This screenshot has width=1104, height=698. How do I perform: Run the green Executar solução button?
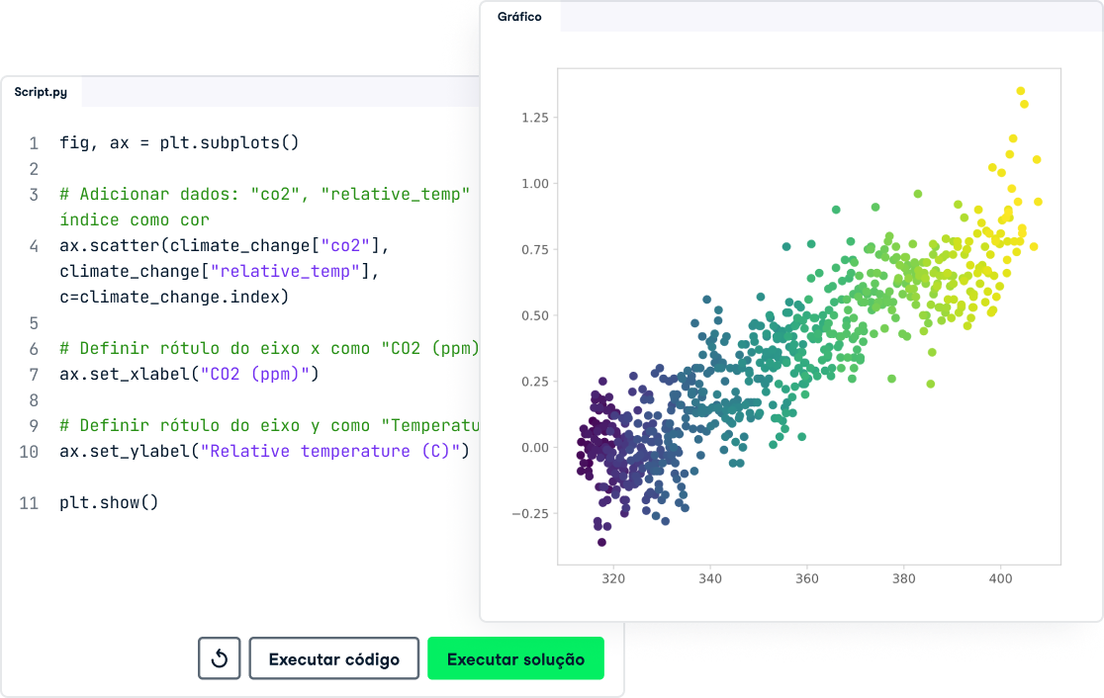click(x=515, y=658)
